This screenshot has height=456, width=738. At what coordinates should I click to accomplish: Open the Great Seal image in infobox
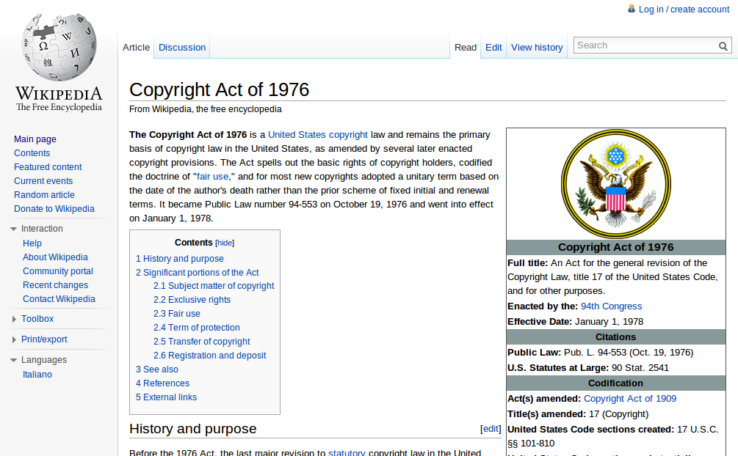point(615,183)
